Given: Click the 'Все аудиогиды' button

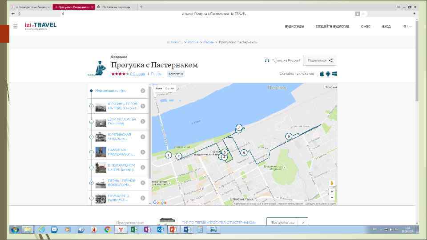Looking at the screenshot, I should (287, 222).
